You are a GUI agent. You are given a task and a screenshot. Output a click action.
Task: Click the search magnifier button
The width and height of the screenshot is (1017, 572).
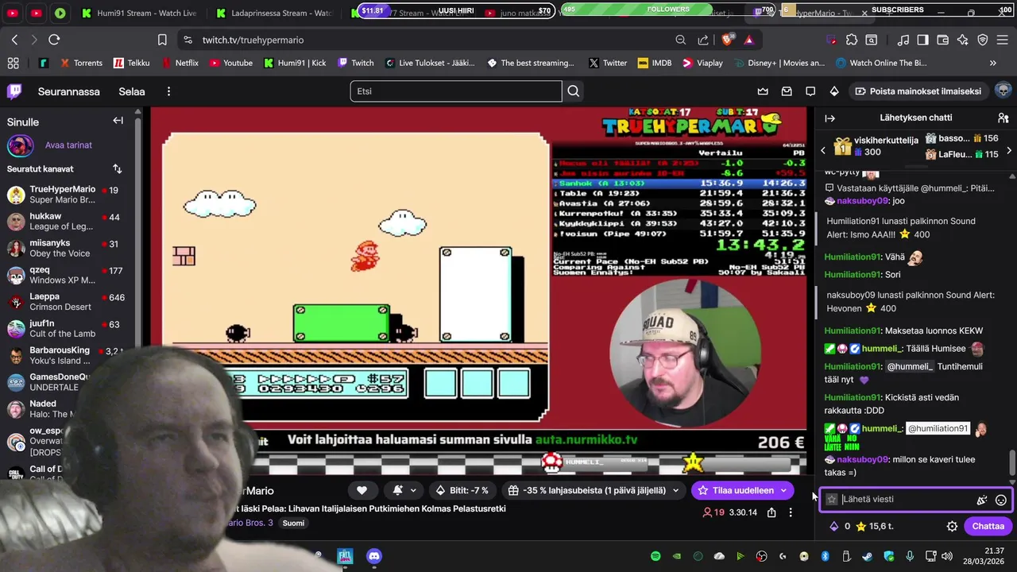(x=574, y=91)
